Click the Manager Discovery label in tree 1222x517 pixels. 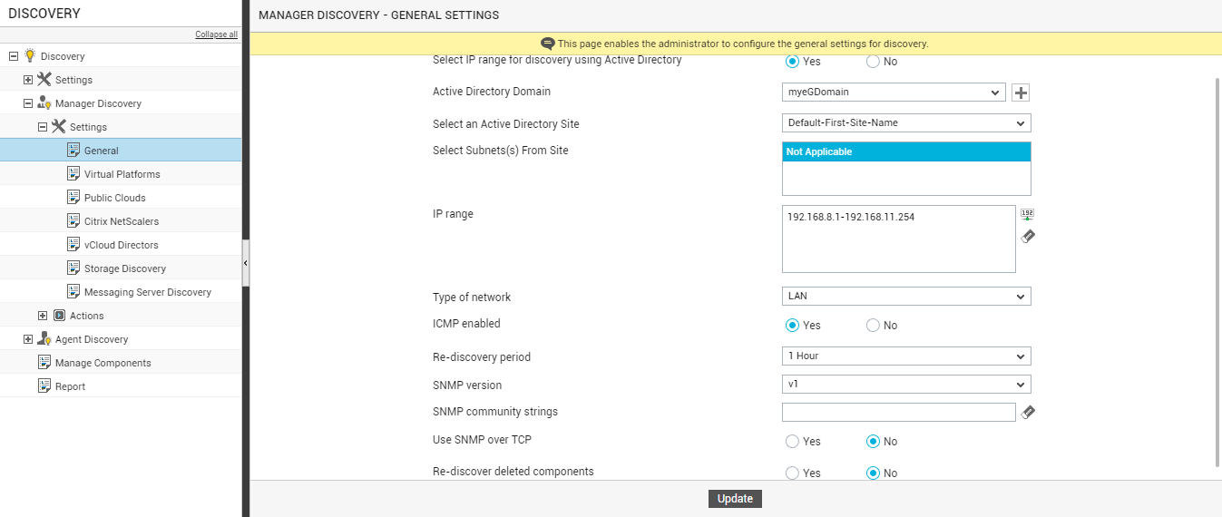click(x=98, y=103)
